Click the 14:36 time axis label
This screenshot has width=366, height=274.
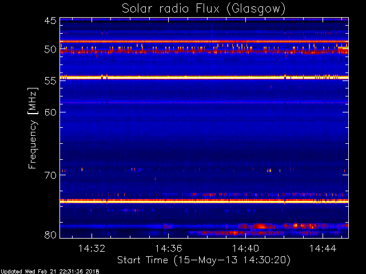(169, 248)
